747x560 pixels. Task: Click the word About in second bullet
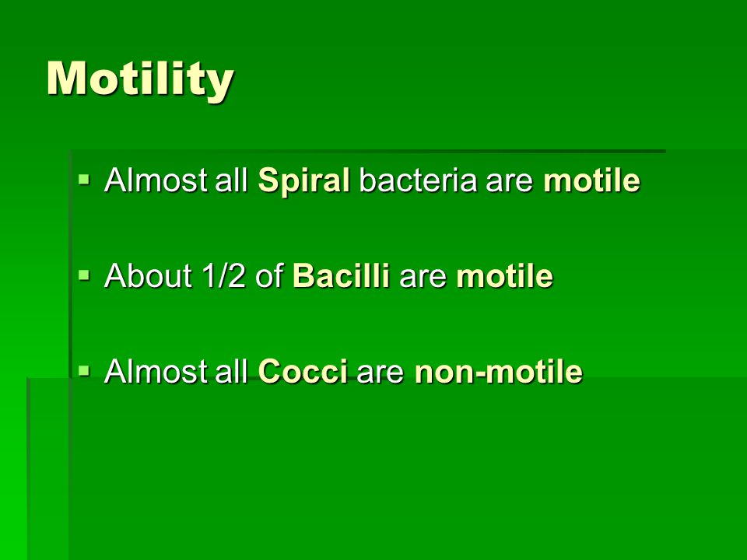(148, 275)
